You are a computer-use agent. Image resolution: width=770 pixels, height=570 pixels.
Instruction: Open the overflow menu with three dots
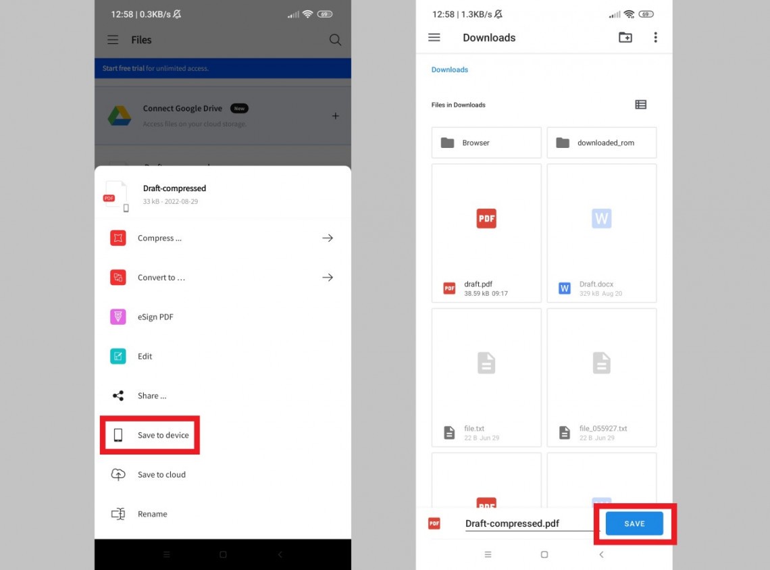tap(655, 37)
